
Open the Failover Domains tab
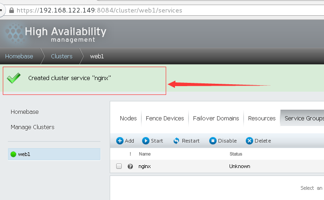216,118
